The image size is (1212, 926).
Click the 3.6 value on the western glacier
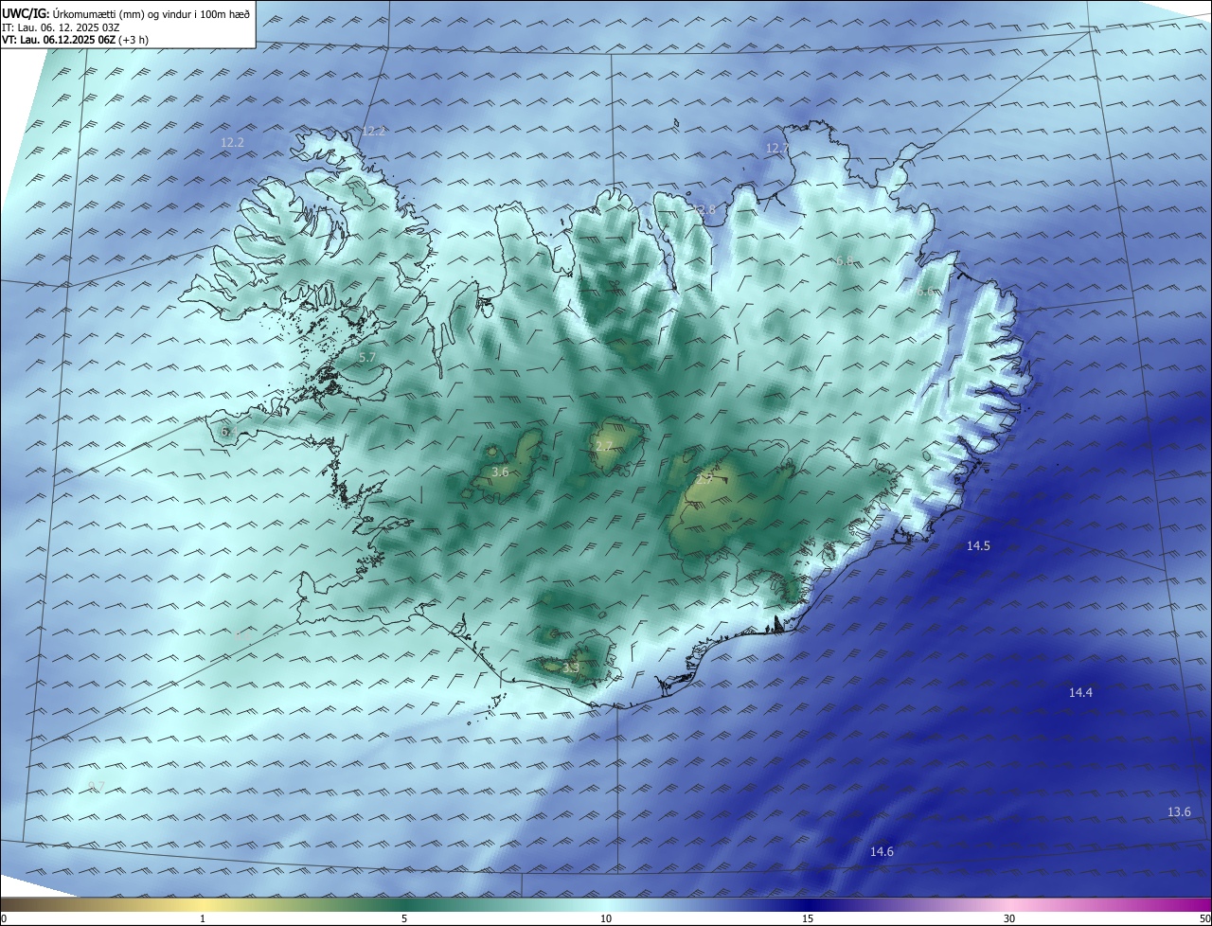(x=501, y=472)
